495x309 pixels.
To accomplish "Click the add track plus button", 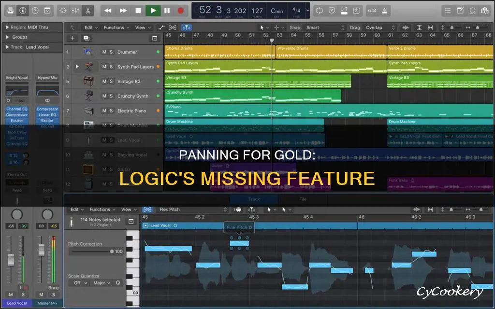I will [x=73, y=38].
